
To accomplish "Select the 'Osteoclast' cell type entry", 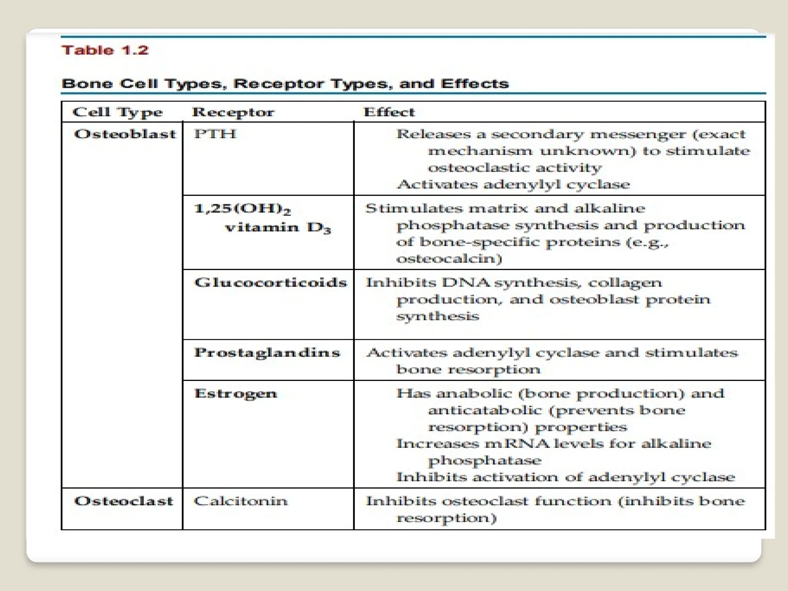I will (124, 501).
